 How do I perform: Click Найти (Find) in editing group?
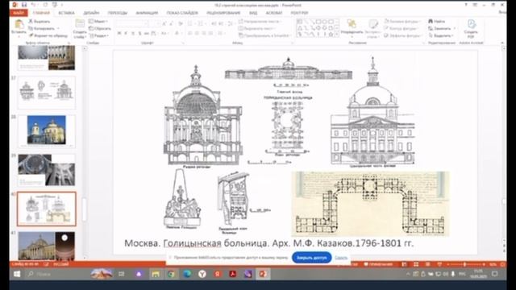coord(437,22)
